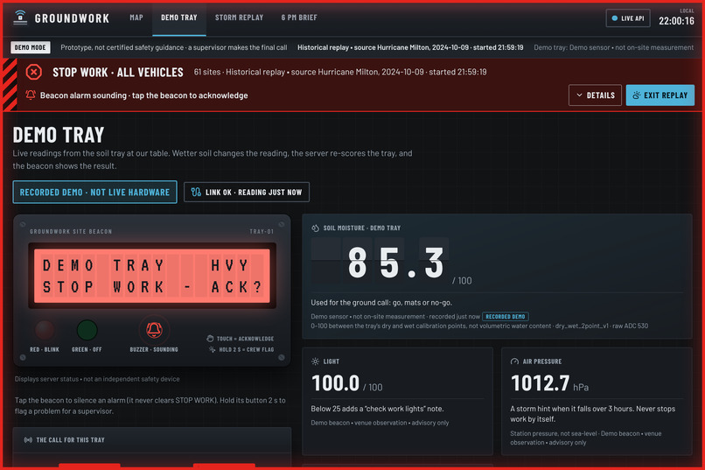Click the beacon alarm bell icon in banner
The height and width of the screenshot is (470, 705).
pyautogui.click(x=31, y=95)
